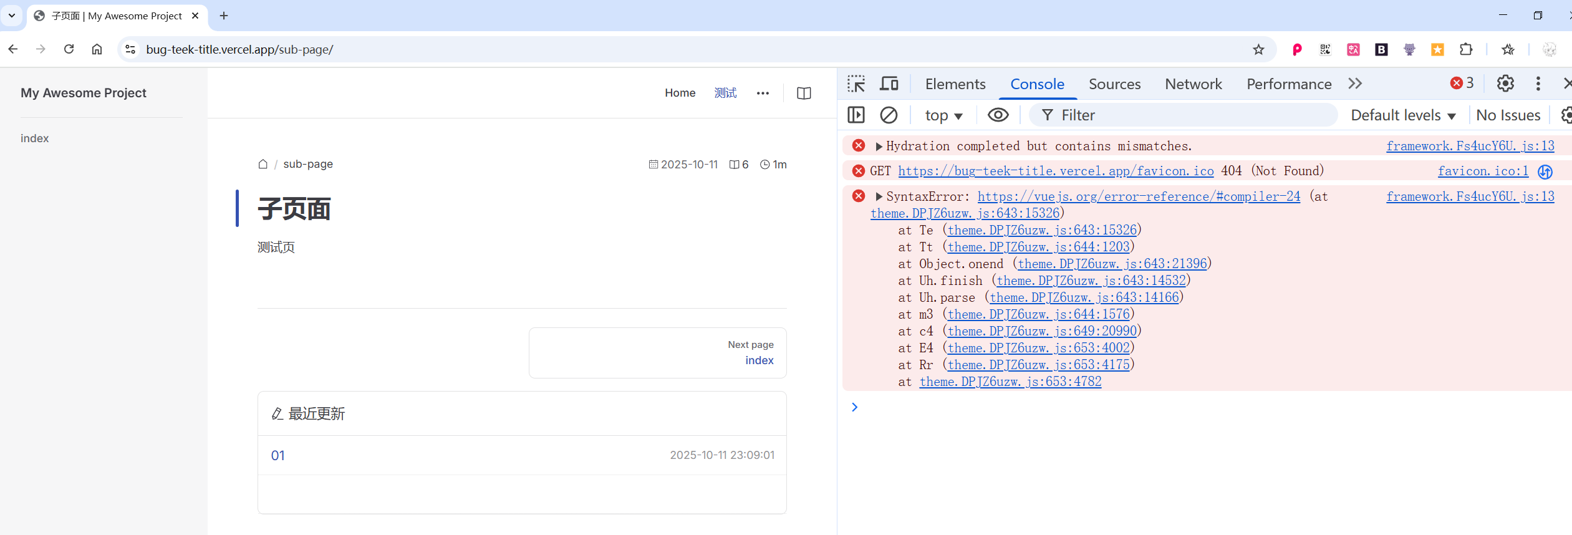Expand the SyntaxError stack trace
Image resolution: width=1572 pixels, height=535 pixels.
click(879, 197)
